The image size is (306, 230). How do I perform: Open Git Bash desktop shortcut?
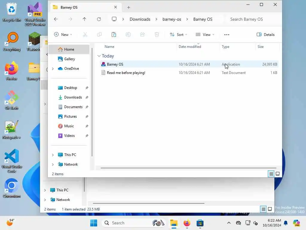click(x=12, y=100)
